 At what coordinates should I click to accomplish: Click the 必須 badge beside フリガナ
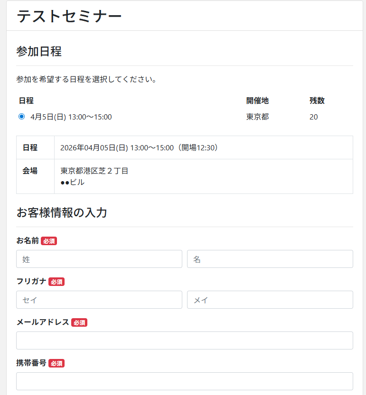pos(56,282)
